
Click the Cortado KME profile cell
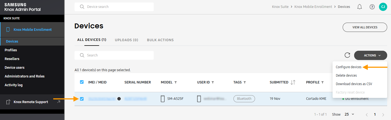316,99
